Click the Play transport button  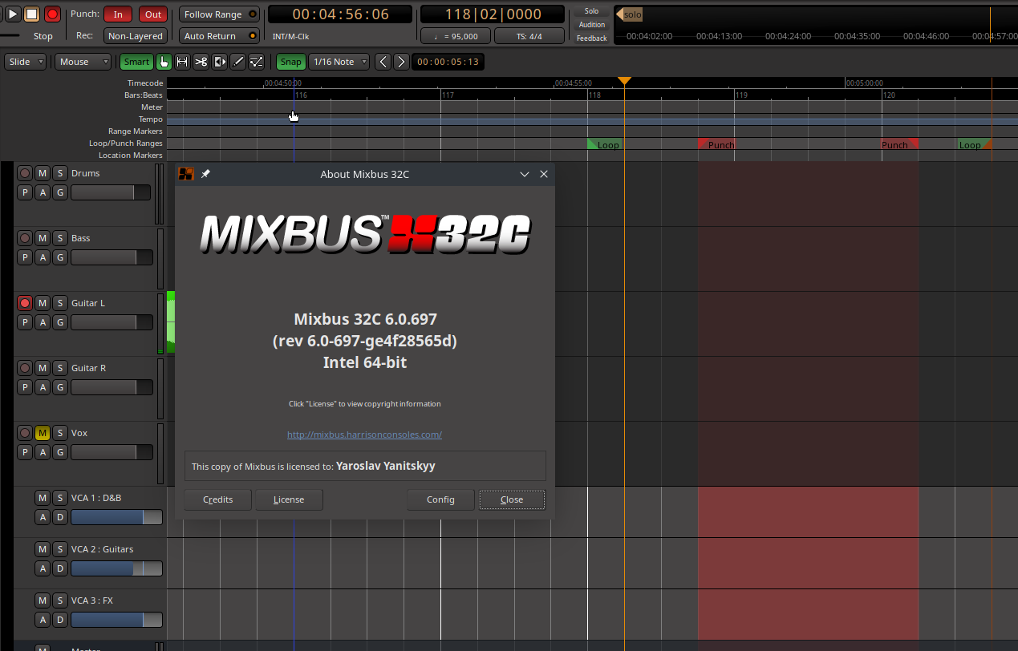pyautogui.click(x=13, y=14)
